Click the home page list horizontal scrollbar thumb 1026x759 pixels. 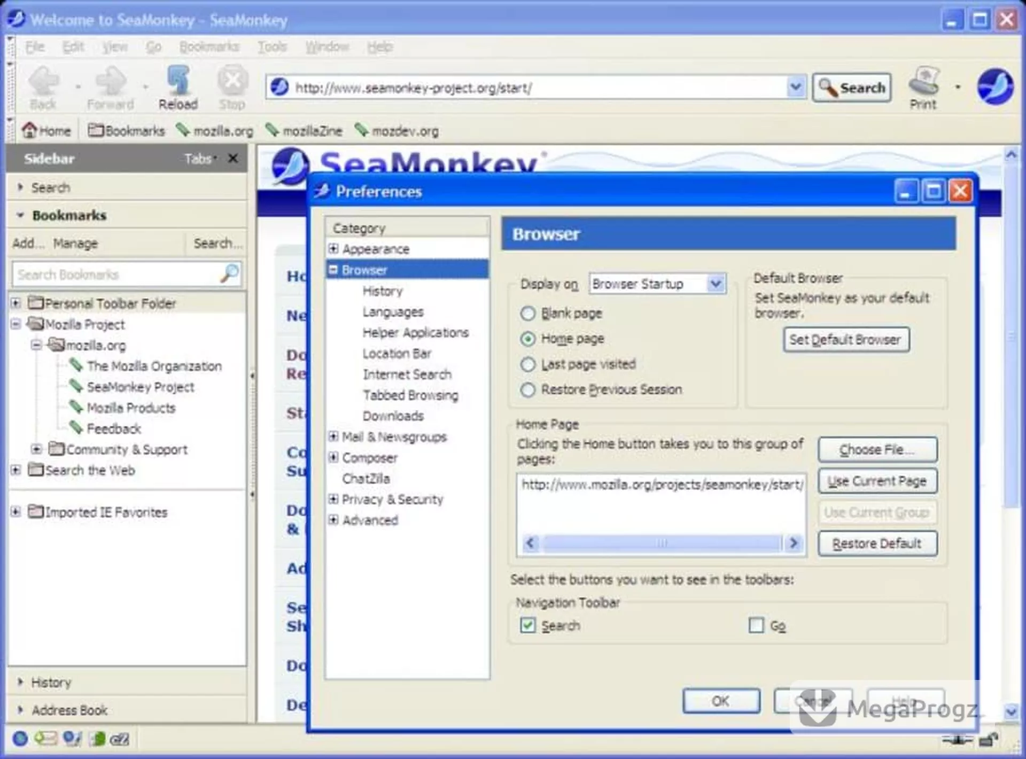click(662, 543)
